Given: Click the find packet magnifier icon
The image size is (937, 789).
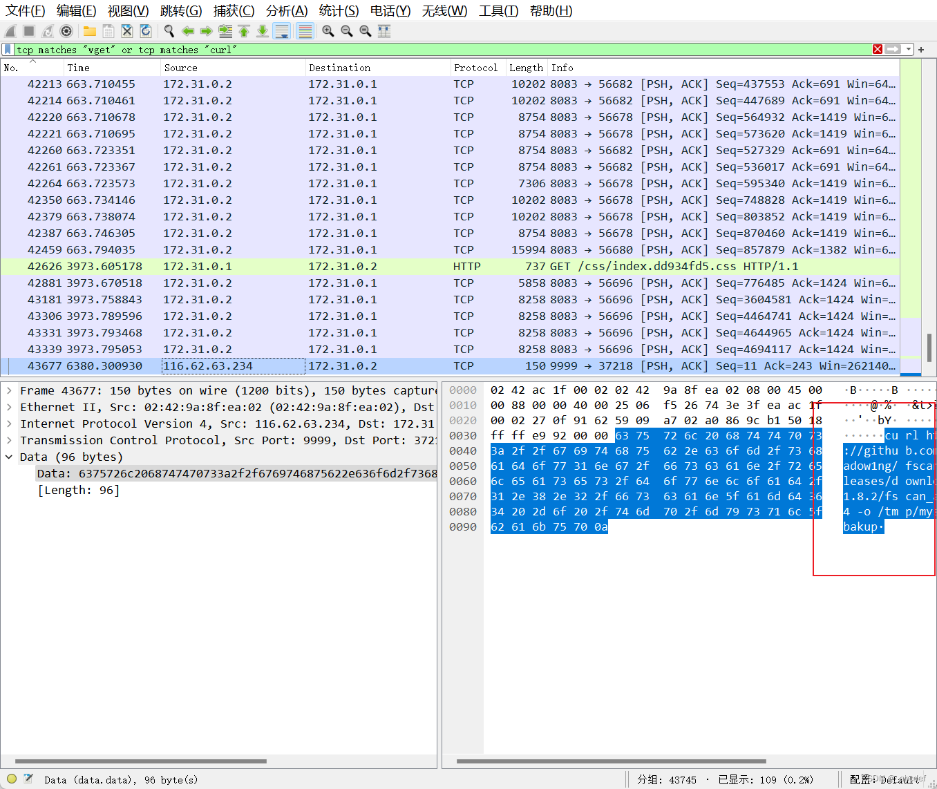Looking at the screenshot, I should coord(169,31).
